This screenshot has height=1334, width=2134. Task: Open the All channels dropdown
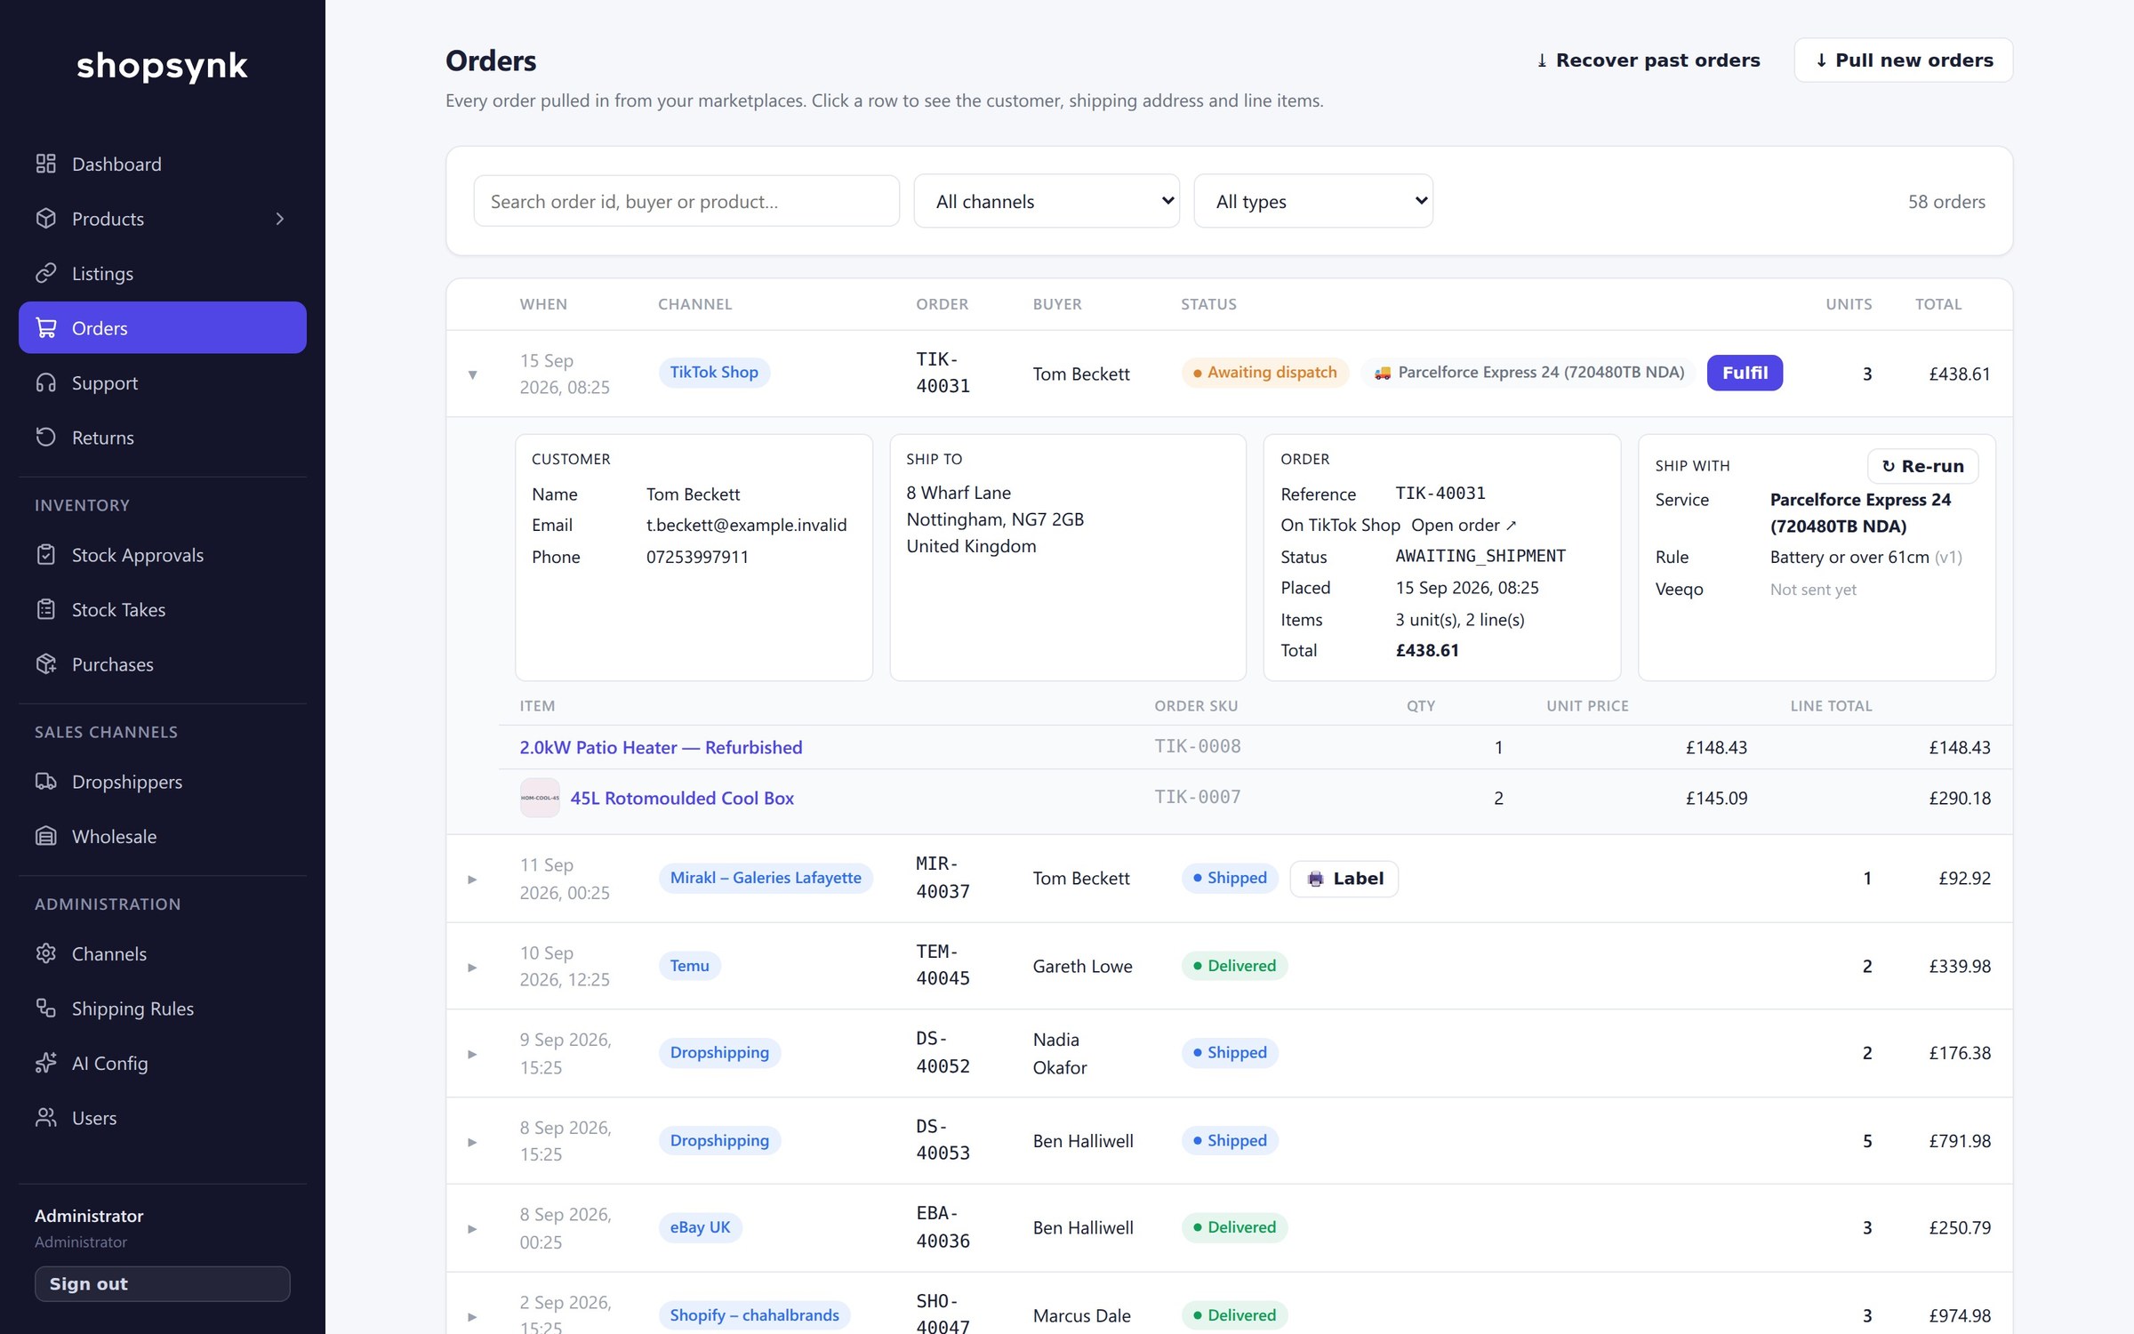point(1047,201)
